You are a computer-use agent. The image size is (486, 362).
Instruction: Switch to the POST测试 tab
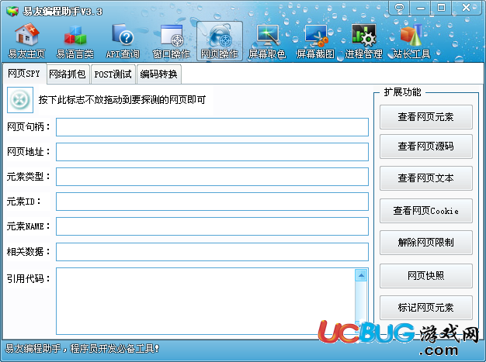click(113, 74)
